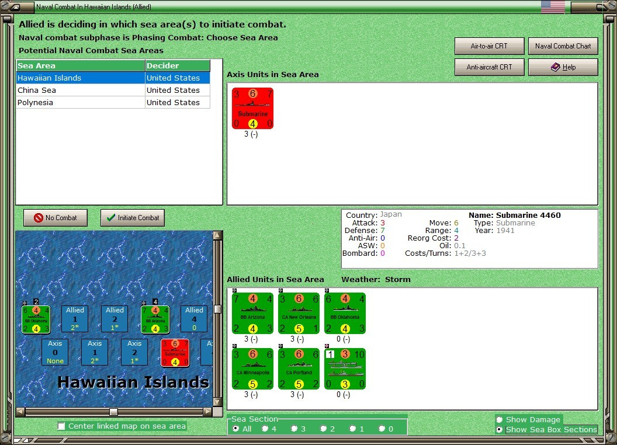Select the Japanese Submarine unit in Axis Units panel
Image resolution: width=617 pixels, height=445 pixels.
(252, 108)
